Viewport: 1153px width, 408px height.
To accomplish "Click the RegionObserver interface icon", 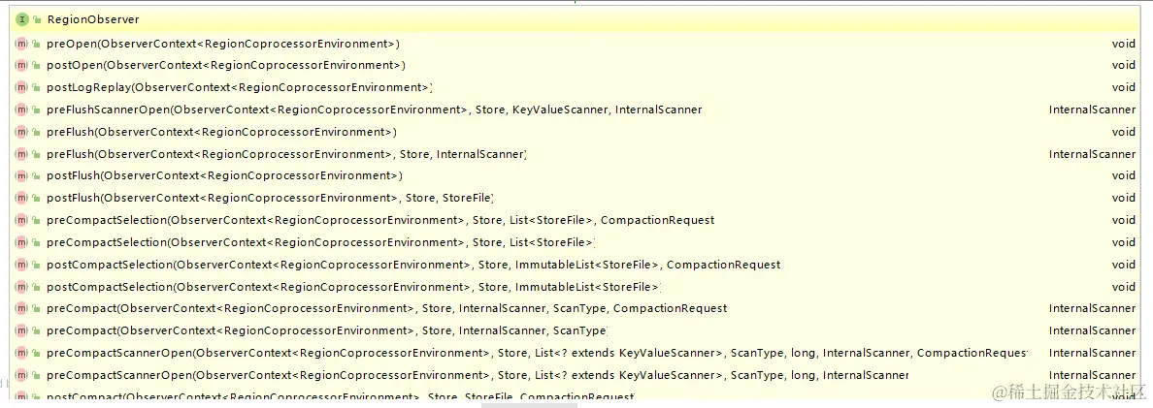I will click(22, 19).
